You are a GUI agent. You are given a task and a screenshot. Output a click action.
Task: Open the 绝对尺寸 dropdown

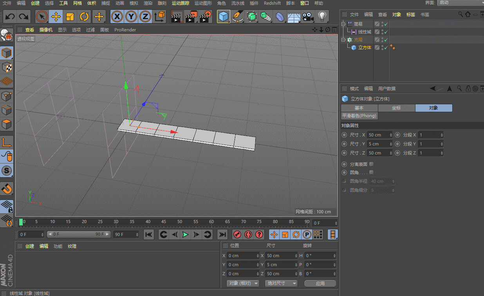click(x=281, y=283)
